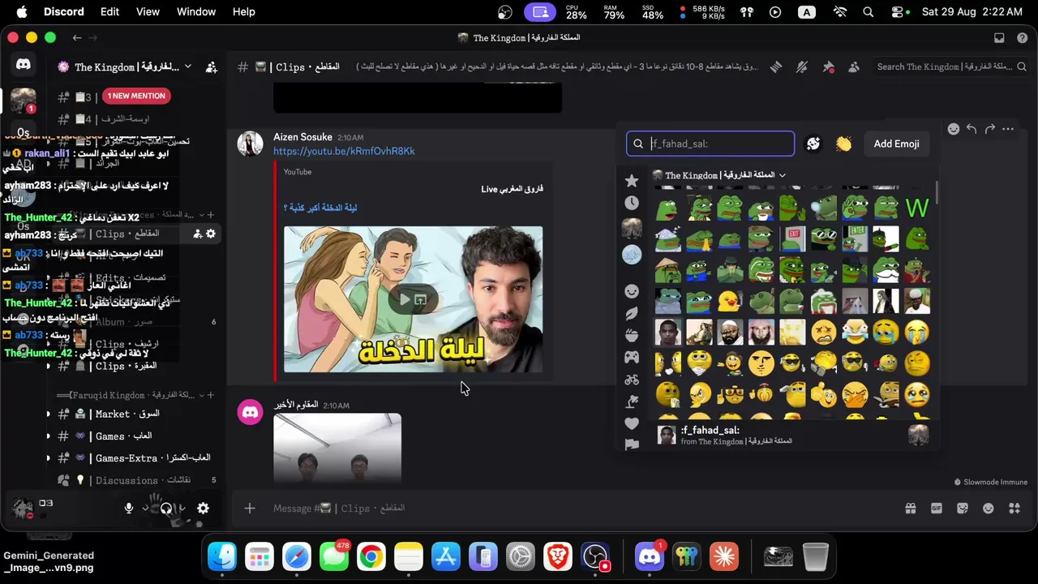
Task: Open apps launcher in message bar
Action: [x=1014, y=509]
